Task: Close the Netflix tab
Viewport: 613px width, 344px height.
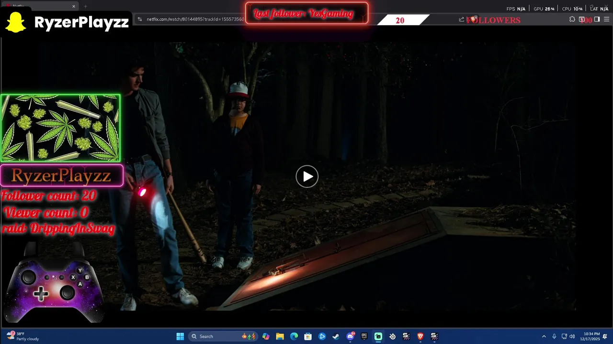Action: (74, 6)
